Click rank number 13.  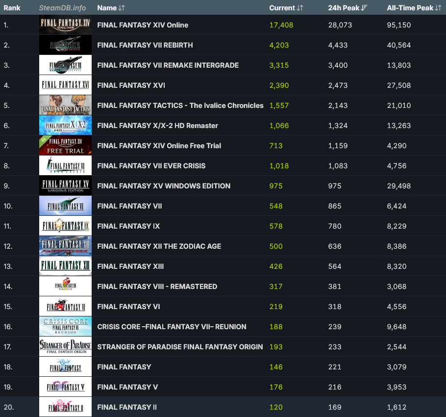pyautogui.click(x=8, y=266)
